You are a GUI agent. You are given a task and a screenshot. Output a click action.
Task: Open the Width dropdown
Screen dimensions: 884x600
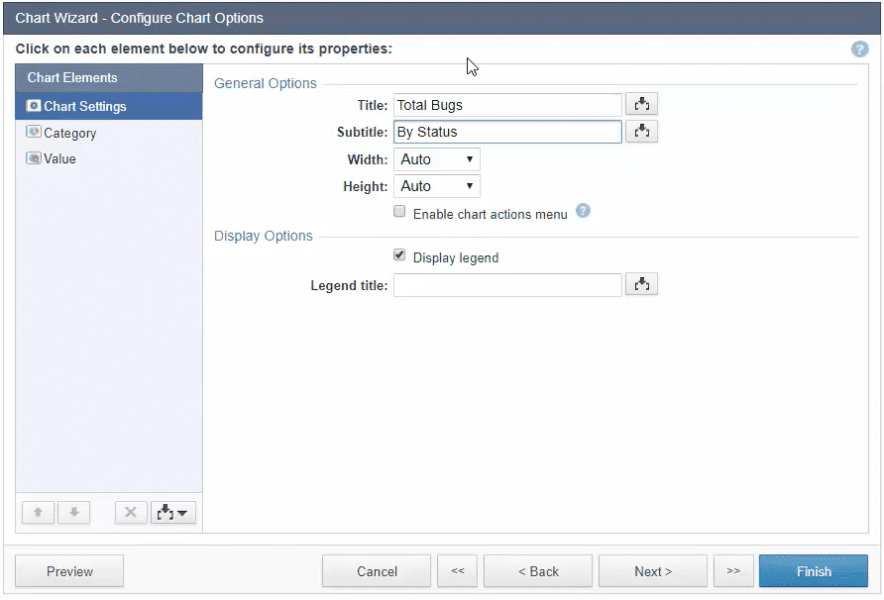click(437, 159)
